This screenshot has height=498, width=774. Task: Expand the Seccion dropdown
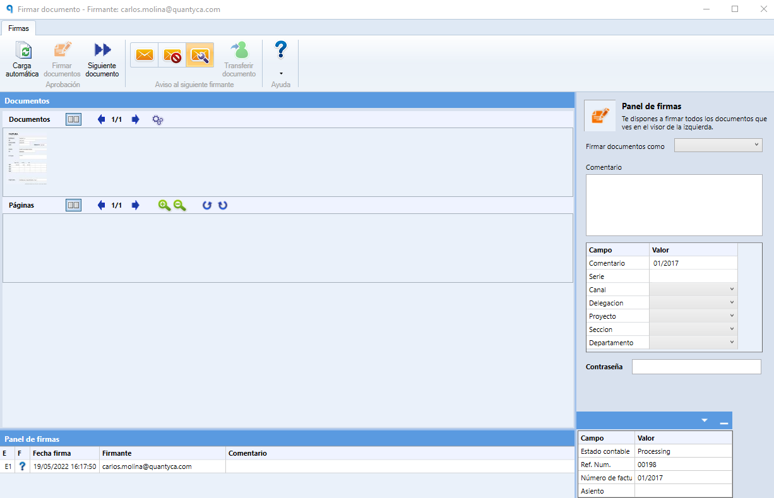tap(693, 329)
